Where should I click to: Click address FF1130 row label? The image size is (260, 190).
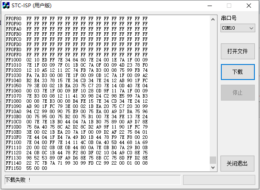coord(14,158)
